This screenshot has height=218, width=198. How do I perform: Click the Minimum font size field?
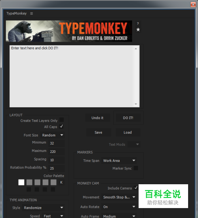coord(57,143)
